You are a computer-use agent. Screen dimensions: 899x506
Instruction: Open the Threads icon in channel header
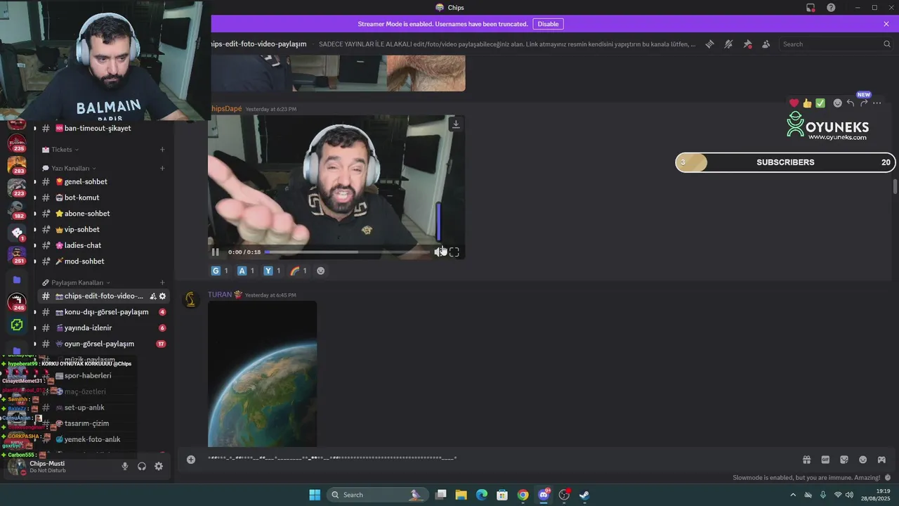point(710,44)
